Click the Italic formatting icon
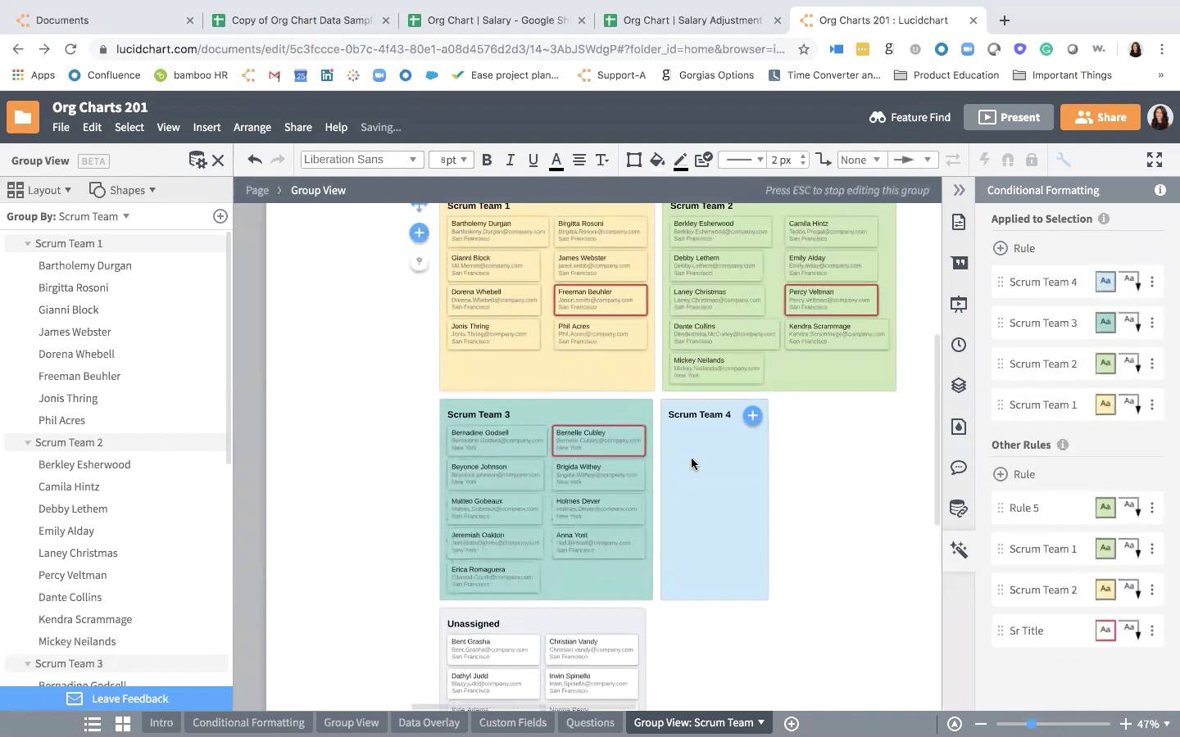1180x737 pixels. (x=510, y=160)
